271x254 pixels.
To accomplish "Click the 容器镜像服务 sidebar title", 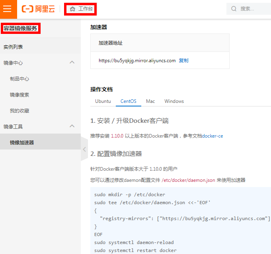I will point(20,28).
